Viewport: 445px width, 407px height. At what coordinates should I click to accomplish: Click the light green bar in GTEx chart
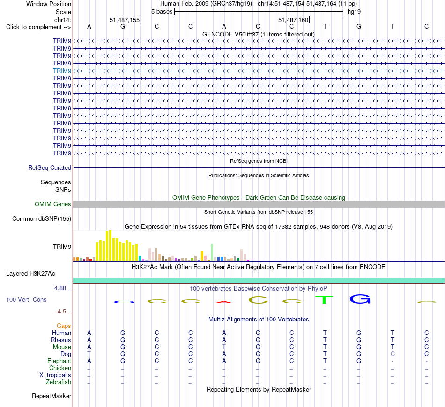point(212,252)
